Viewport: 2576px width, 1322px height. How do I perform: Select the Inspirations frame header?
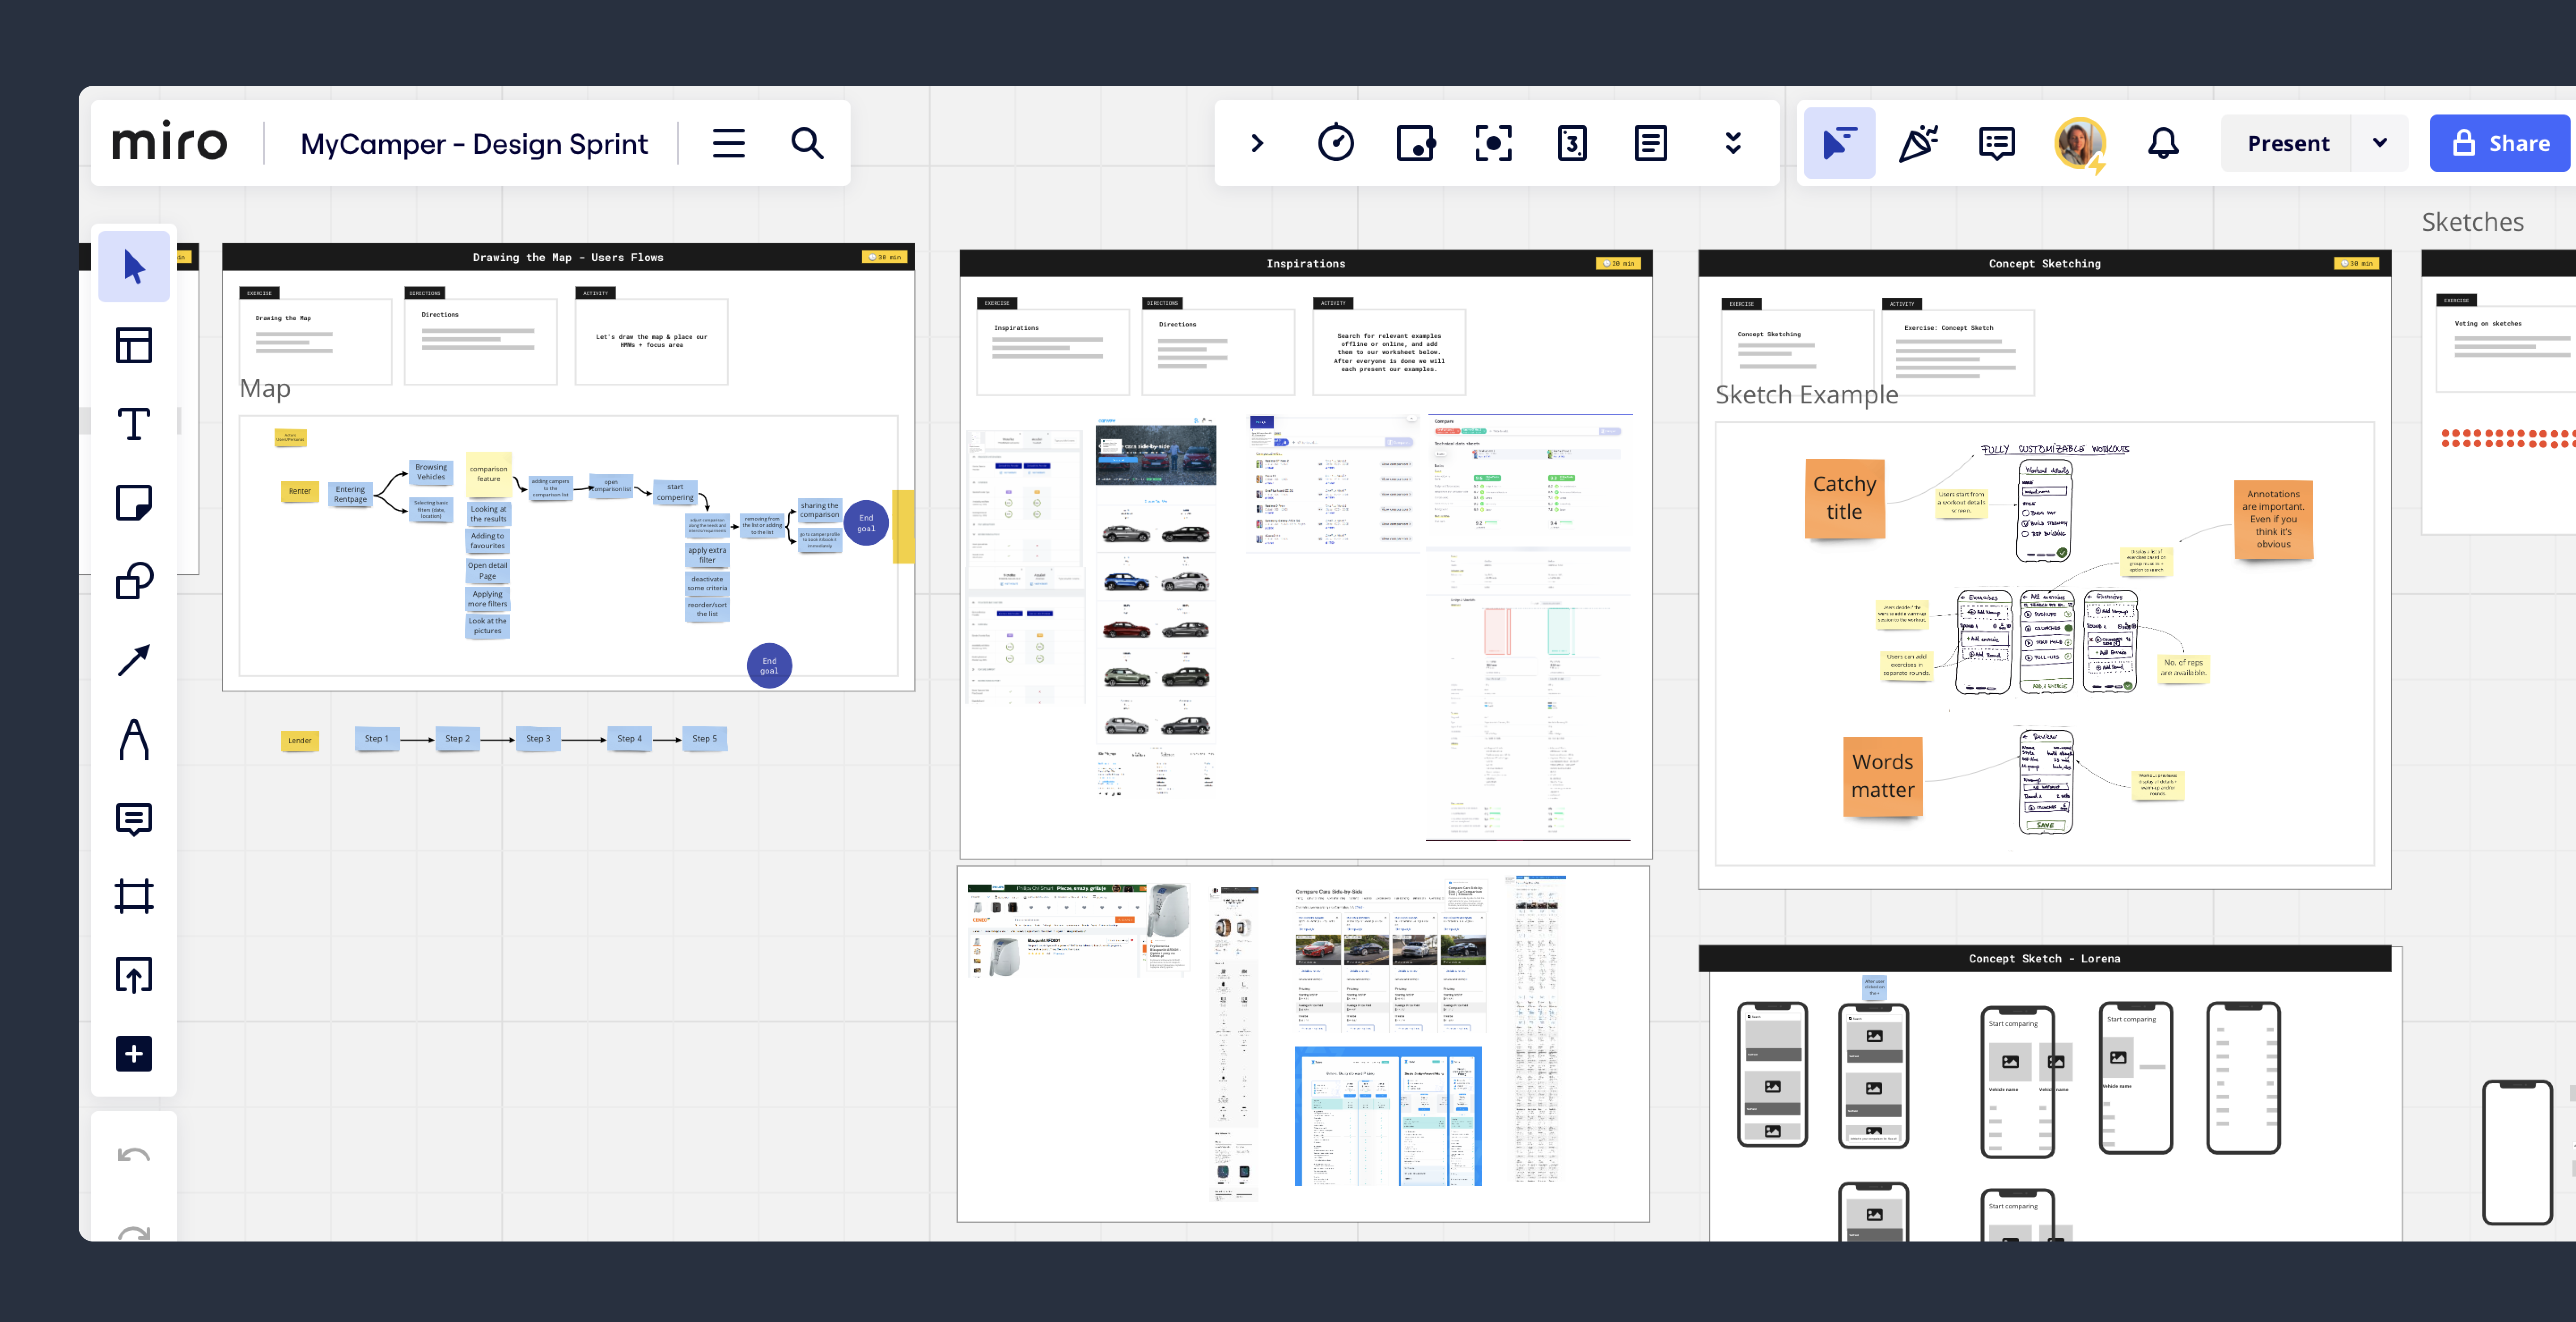tap(1305, 263)
